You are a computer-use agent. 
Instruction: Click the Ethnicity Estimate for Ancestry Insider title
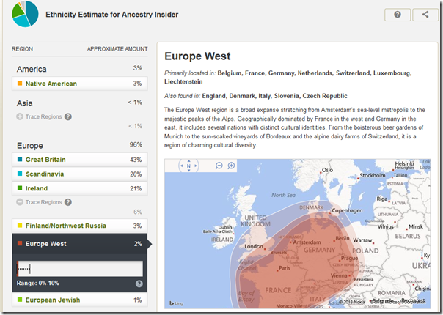click(112, 15)
